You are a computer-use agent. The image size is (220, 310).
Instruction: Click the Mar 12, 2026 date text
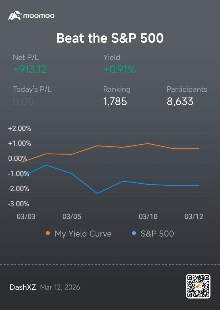60,287
